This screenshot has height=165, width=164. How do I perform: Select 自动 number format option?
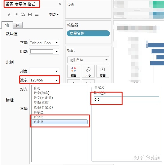[x=60, y=88]
